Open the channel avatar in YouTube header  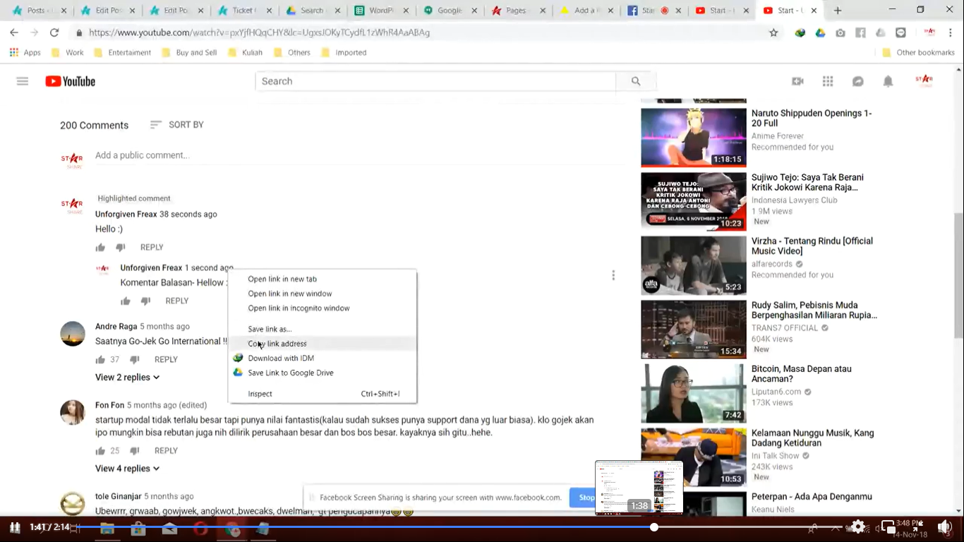[924, 80]
